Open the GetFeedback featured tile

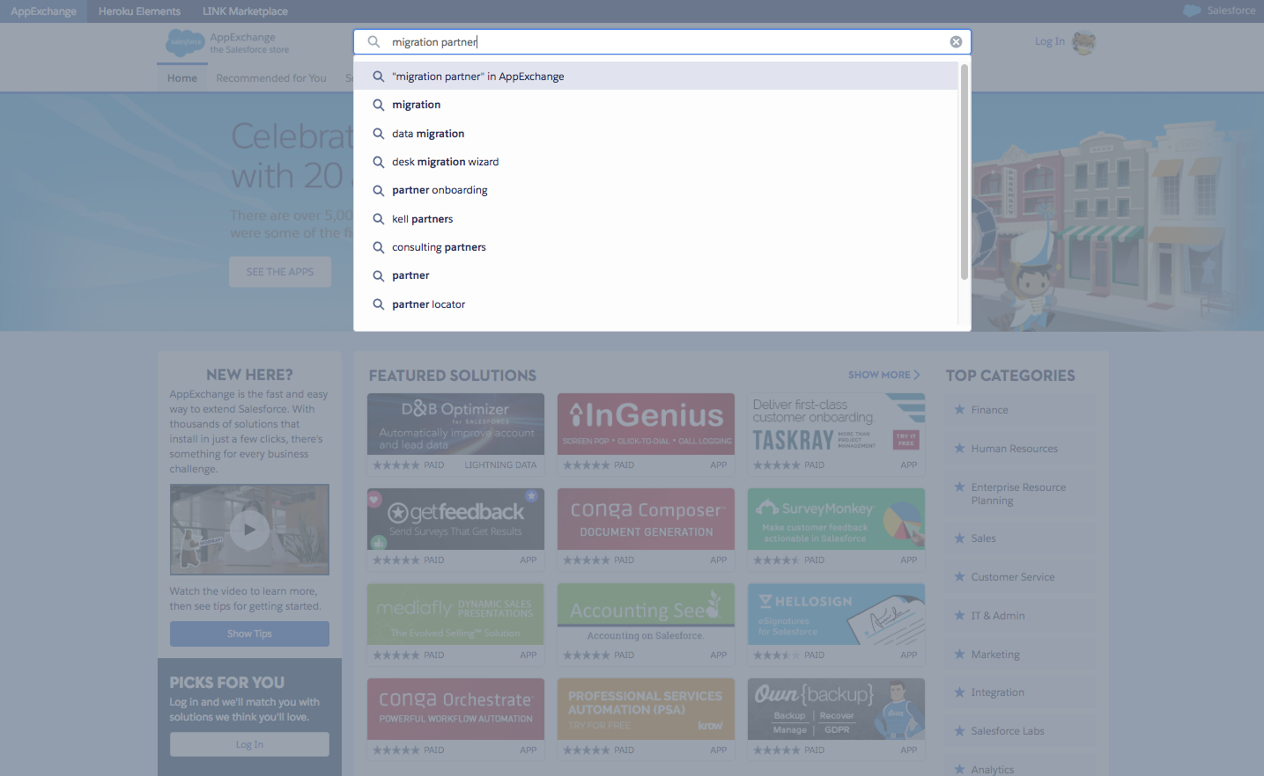tap(455, 529)
